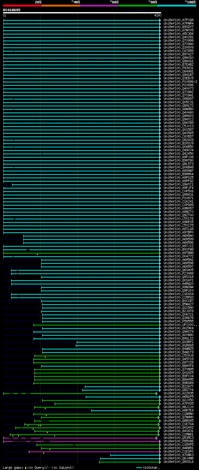Select label UniRef100_Q3EBJ5
Viewport: 199px width, 470px height.
coord(178,78)
